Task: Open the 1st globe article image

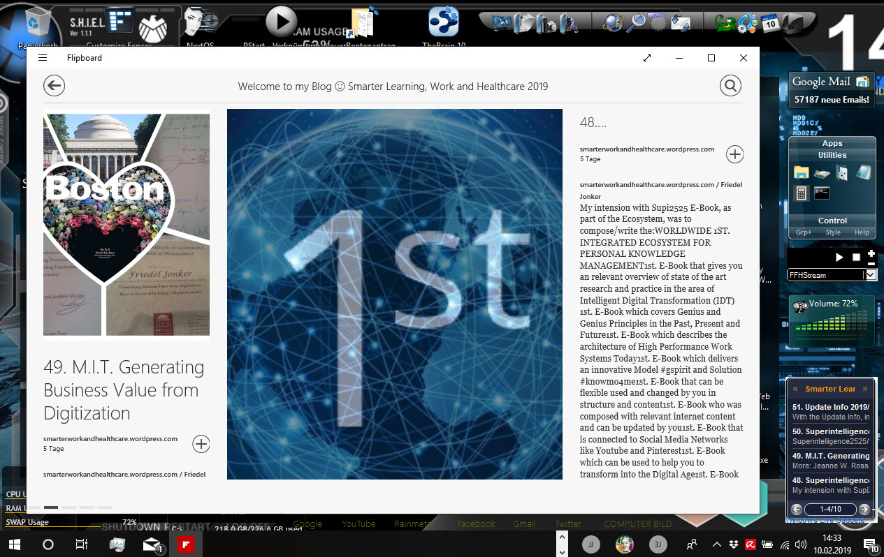Action: (394, 294)
